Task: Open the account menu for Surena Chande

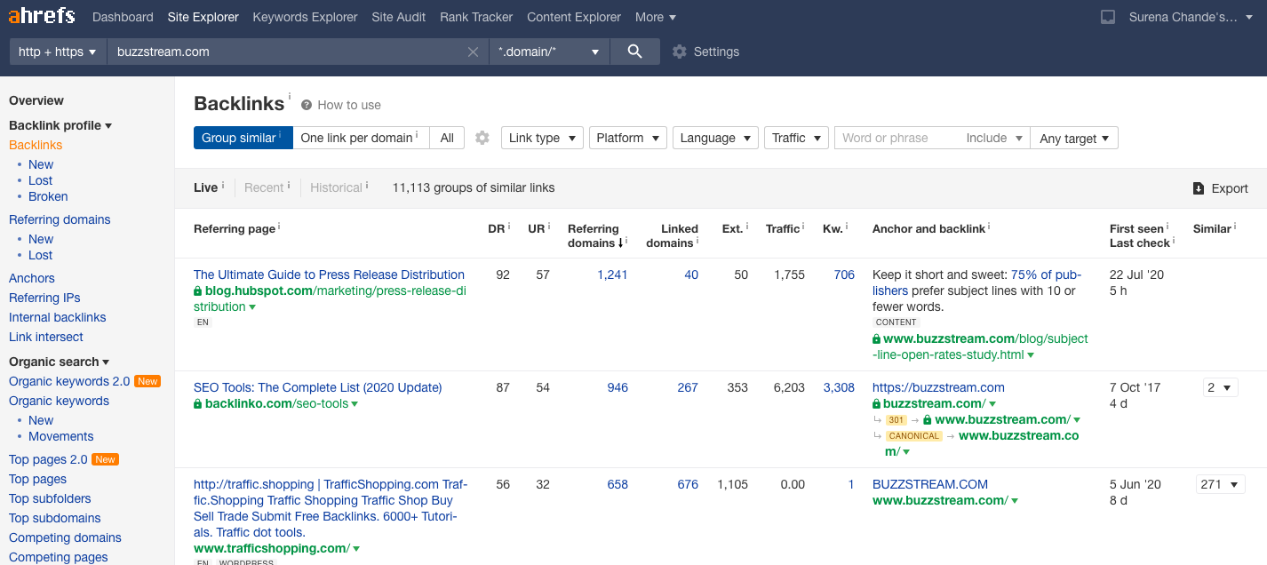Action: pyautogui.click(x=1191, y=17)
